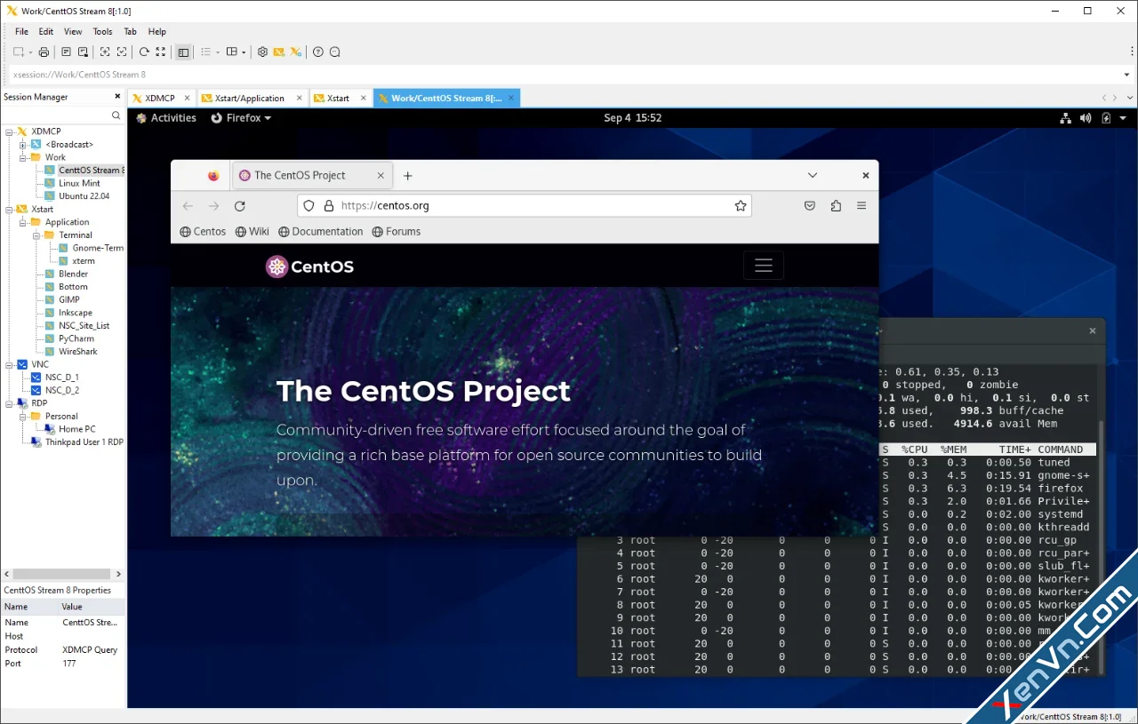This screenshot has height=724, width=1138.
Task: Open the list all tabs chevron in Firefox
Action: coord(813,175)
